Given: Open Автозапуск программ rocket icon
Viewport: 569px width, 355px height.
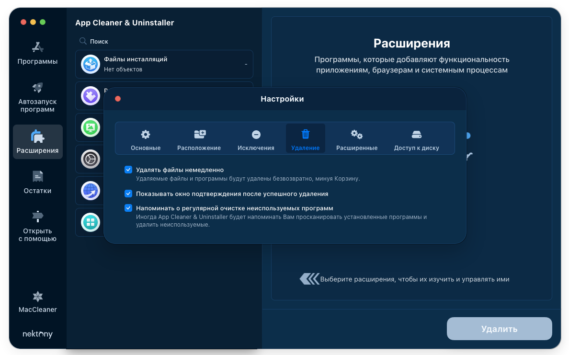Looking at the screenshot, I should click(37, 88).
